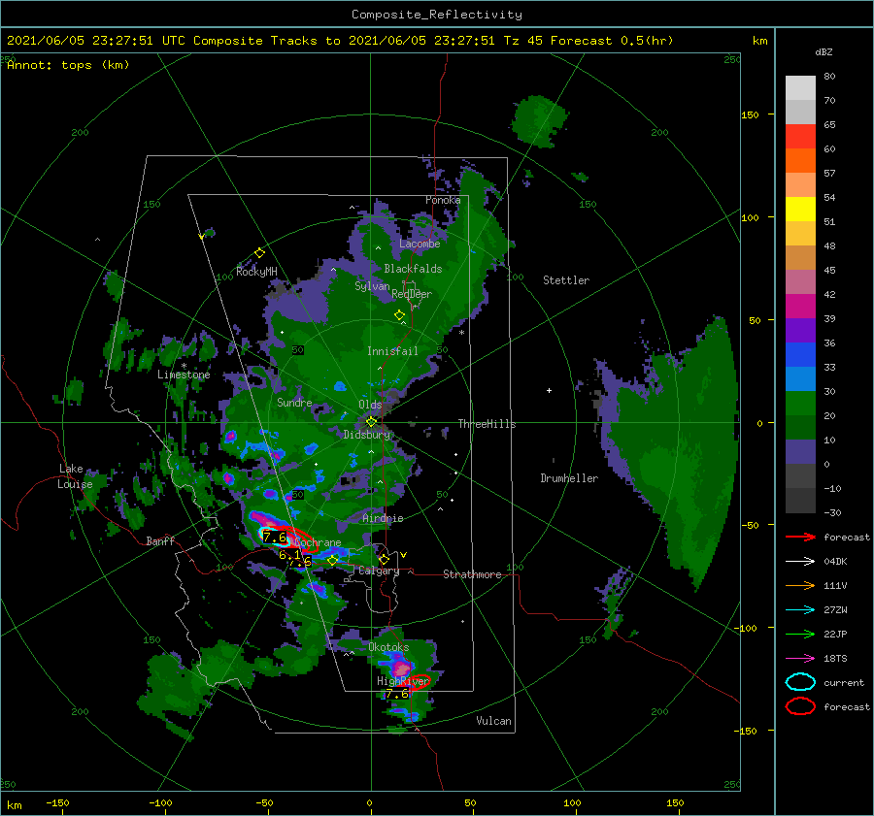Click the 'dBZ' legend heading
This screenshot has width=874, height=816.
[x=824, y=51]
